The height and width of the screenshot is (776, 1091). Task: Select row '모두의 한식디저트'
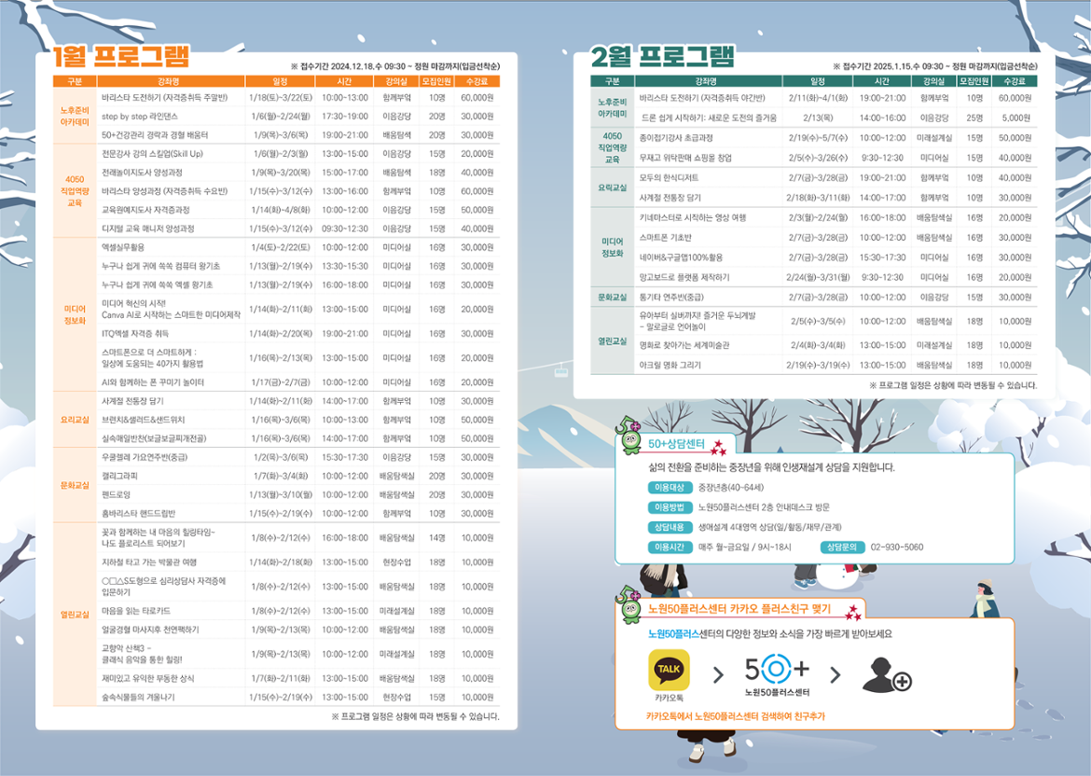point(836,178)
